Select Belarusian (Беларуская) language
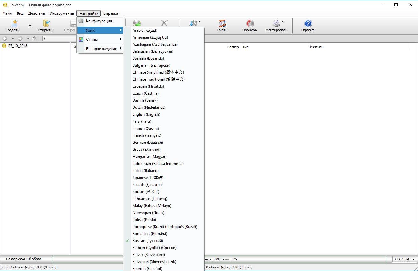This screenshot has width=418, height=271. (163, 51)
